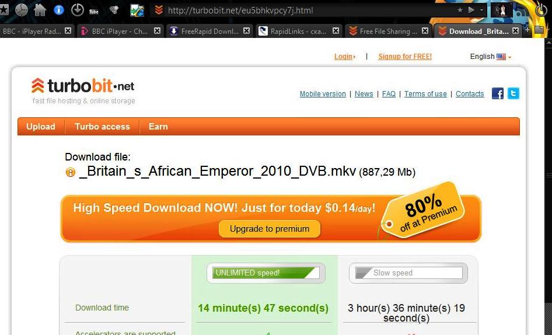Click the home icon in browser toolbar
Image resolution: width=552 pixels, height=335 pixels.
[x=40, y=10]
